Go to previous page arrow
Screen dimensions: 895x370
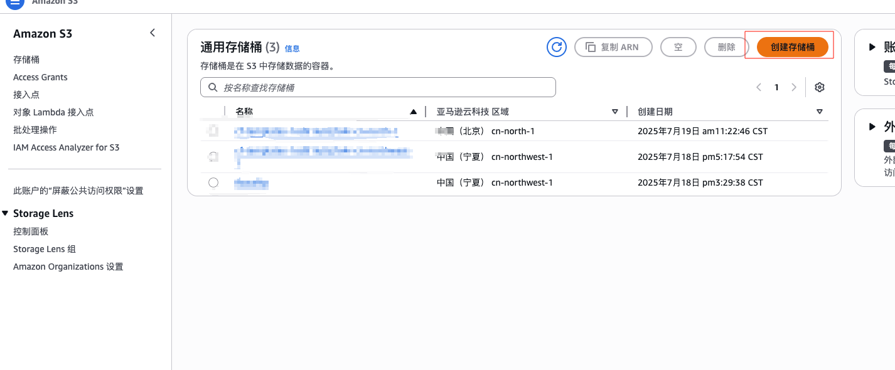(759, 87)
